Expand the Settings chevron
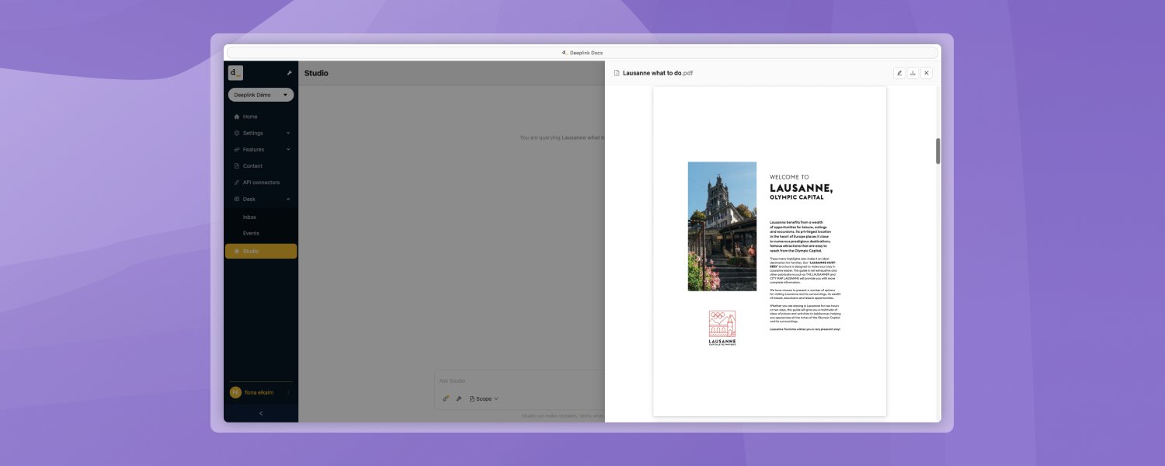Viewport: 1165px width, 466px height. (x=288, y=133)
